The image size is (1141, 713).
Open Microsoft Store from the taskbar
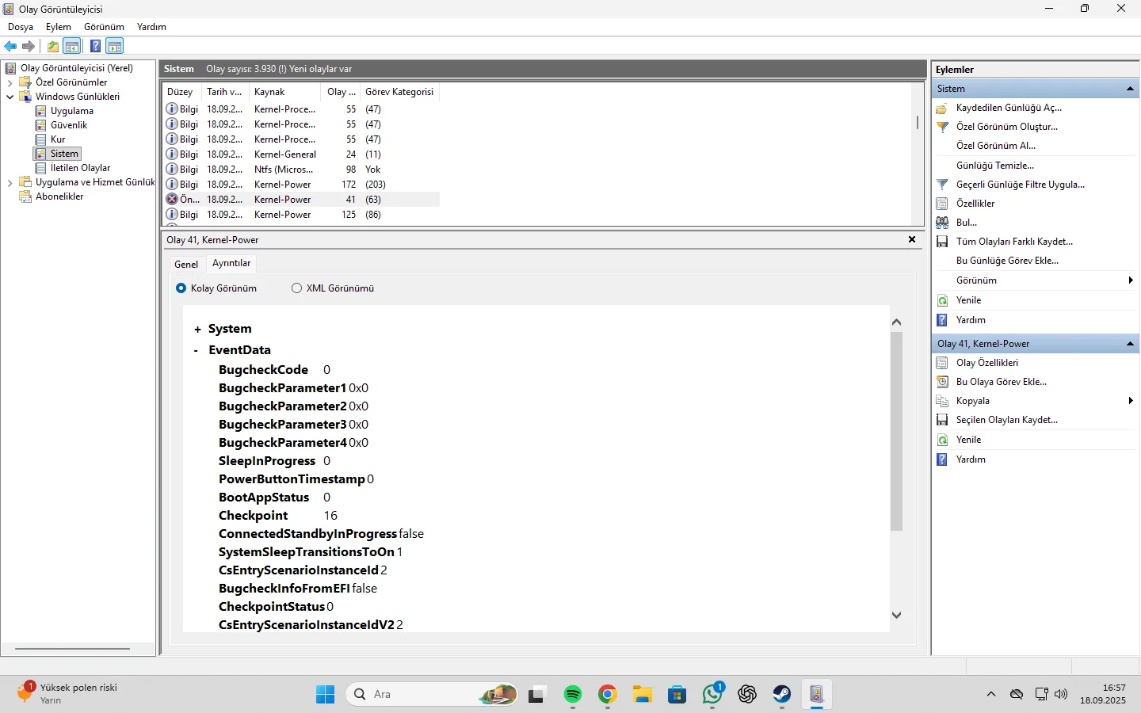(677, 695)
